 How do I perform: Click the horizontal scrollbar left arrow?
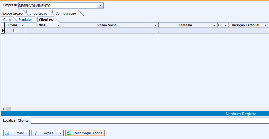pos(4,109)
